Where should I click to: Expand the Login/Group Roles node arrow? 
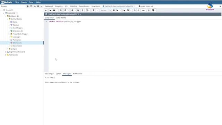6,52
